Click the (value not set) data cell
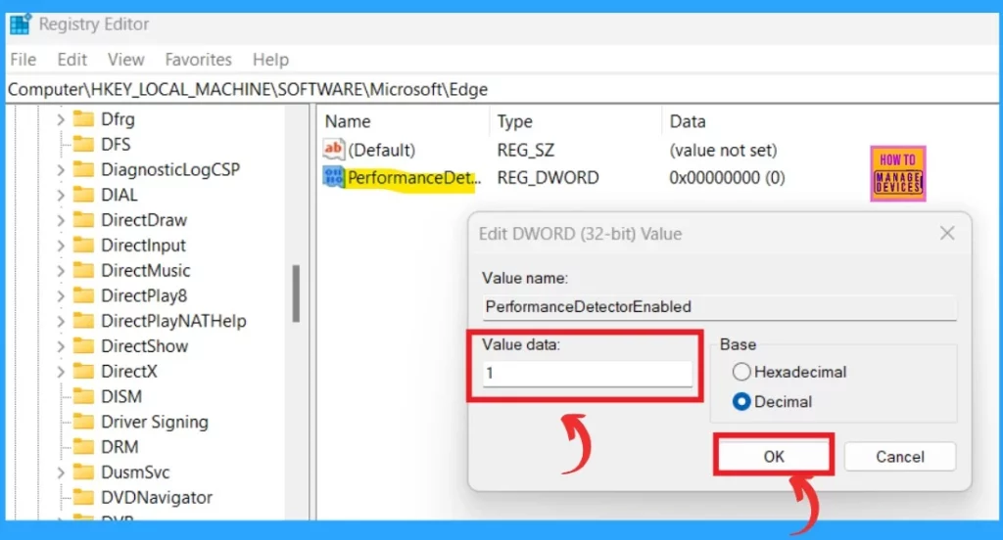The image size is (1003, 540). pos(723,151)
